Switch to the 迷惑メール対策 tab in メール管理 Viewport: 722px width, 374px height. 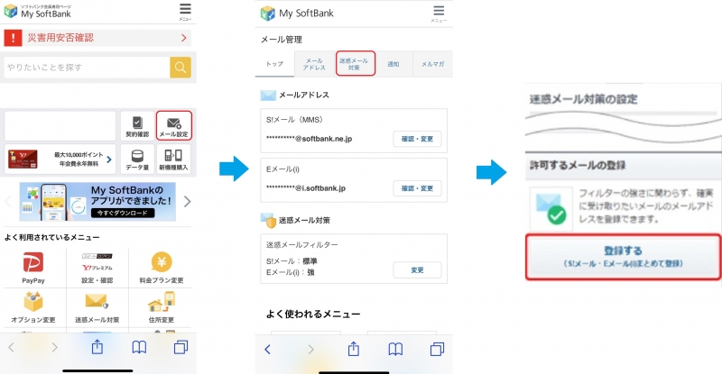point(354,63)
